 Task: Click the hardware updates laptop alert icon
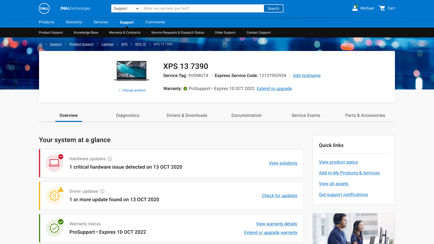pyautogui.click(x=54, y=163)
